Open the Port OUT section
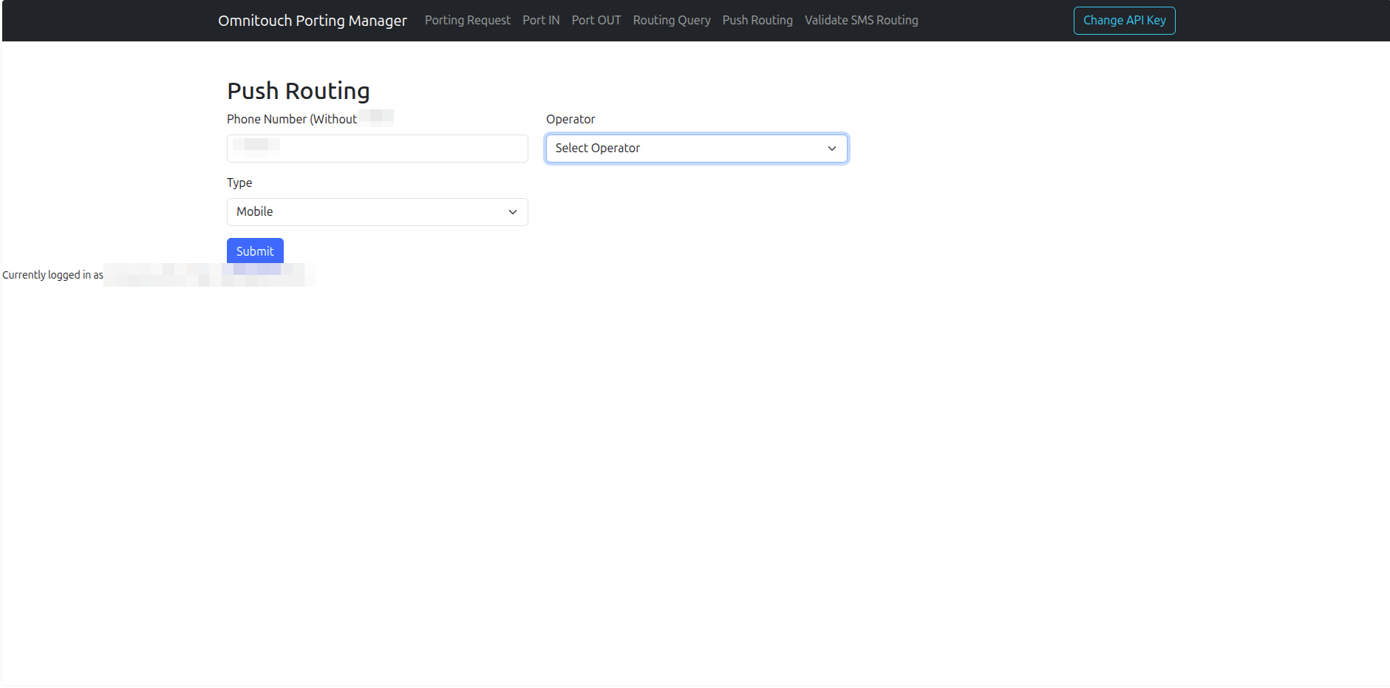Image resolution: width=1390 pixels, height=688 pixels. [596, 21]
